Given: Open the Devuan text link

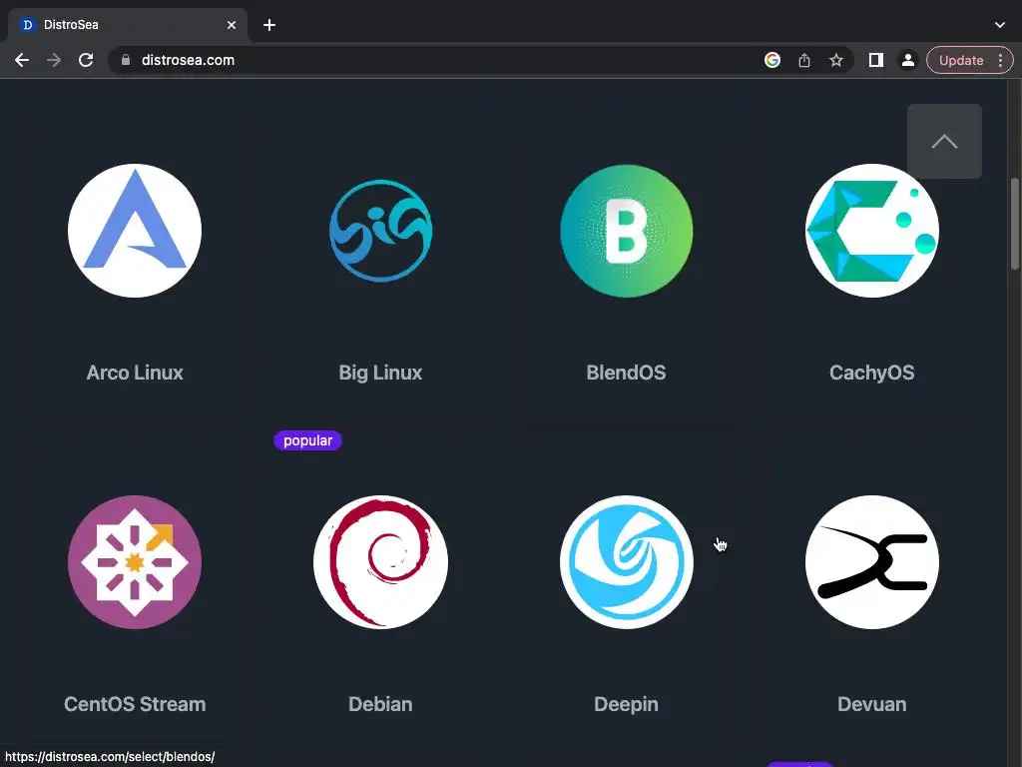Looking at the screenshot, I should tap(872, 704).
